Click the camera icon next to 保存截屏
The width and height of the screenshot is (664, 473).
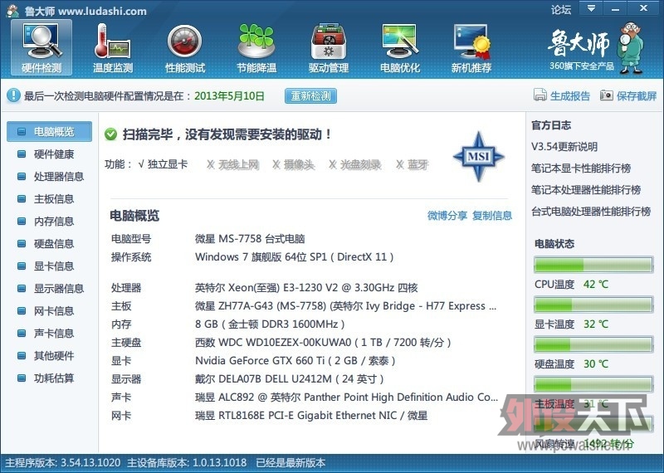pyautogui.click(x=607, y=95)
